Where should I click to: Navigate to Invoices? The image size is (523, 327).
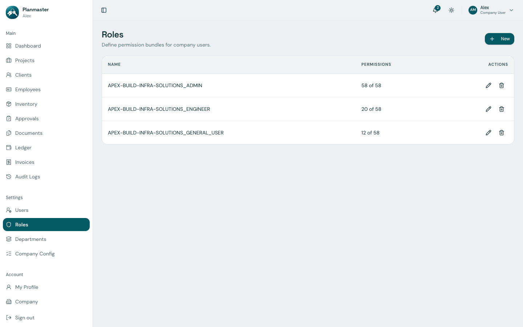[x=46, y=162]
